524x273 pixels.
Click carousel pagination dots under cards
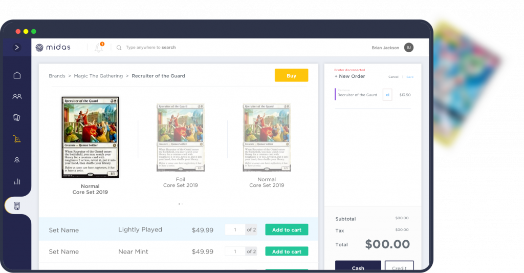click(x=181, y=204)
